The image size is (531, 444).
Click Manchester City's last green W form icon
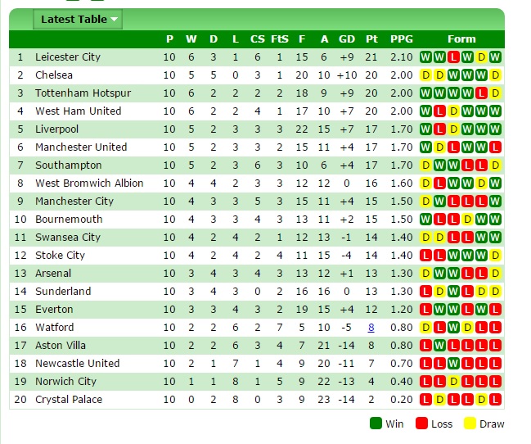click(495, 202)
